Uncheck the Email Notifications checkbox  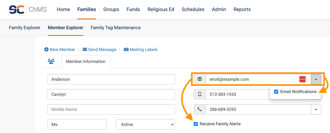[x=276, y=92]
